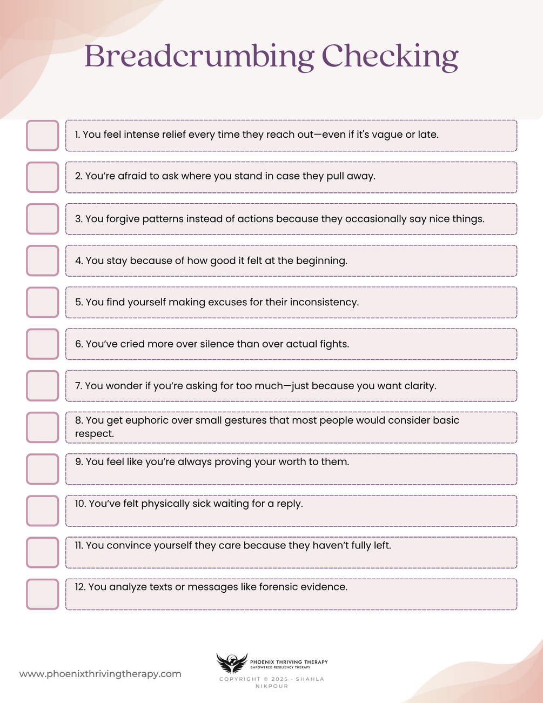The image size is (543, 703).
Task: Click the statement 8 text field
Action: coord(291,427)
